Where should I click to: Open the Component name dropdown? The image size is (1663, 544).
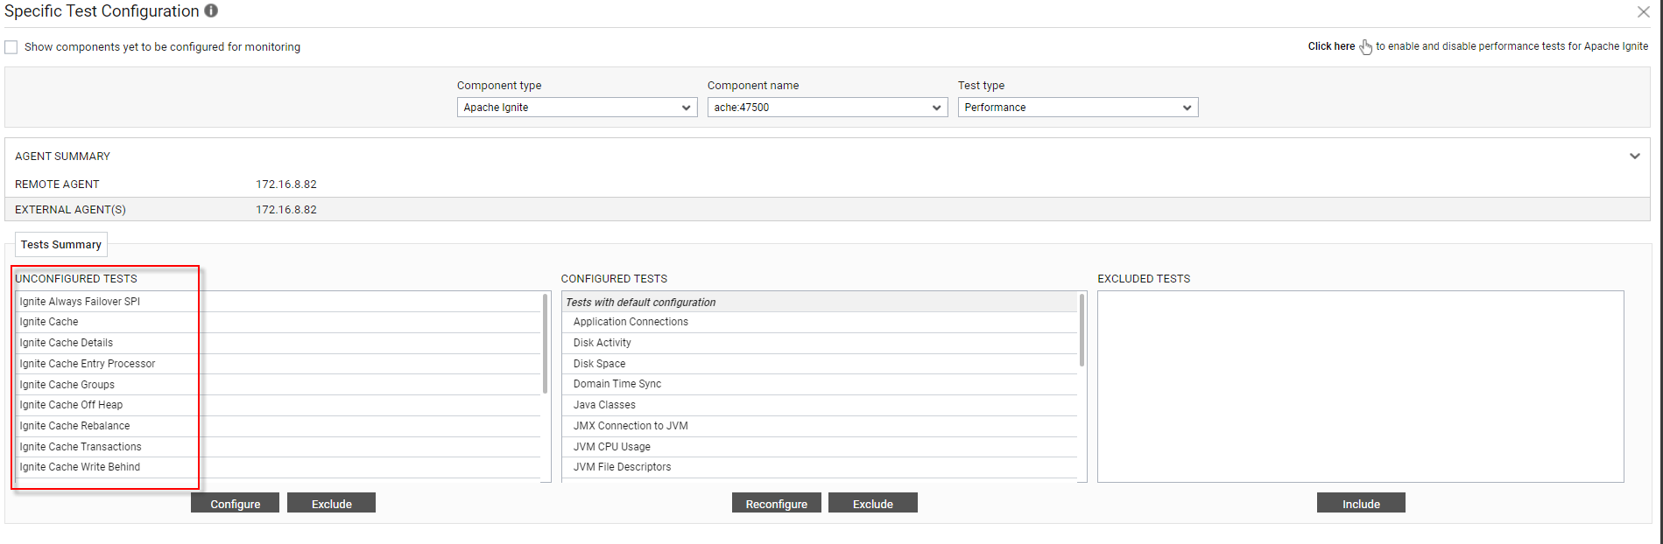point(828,108)
